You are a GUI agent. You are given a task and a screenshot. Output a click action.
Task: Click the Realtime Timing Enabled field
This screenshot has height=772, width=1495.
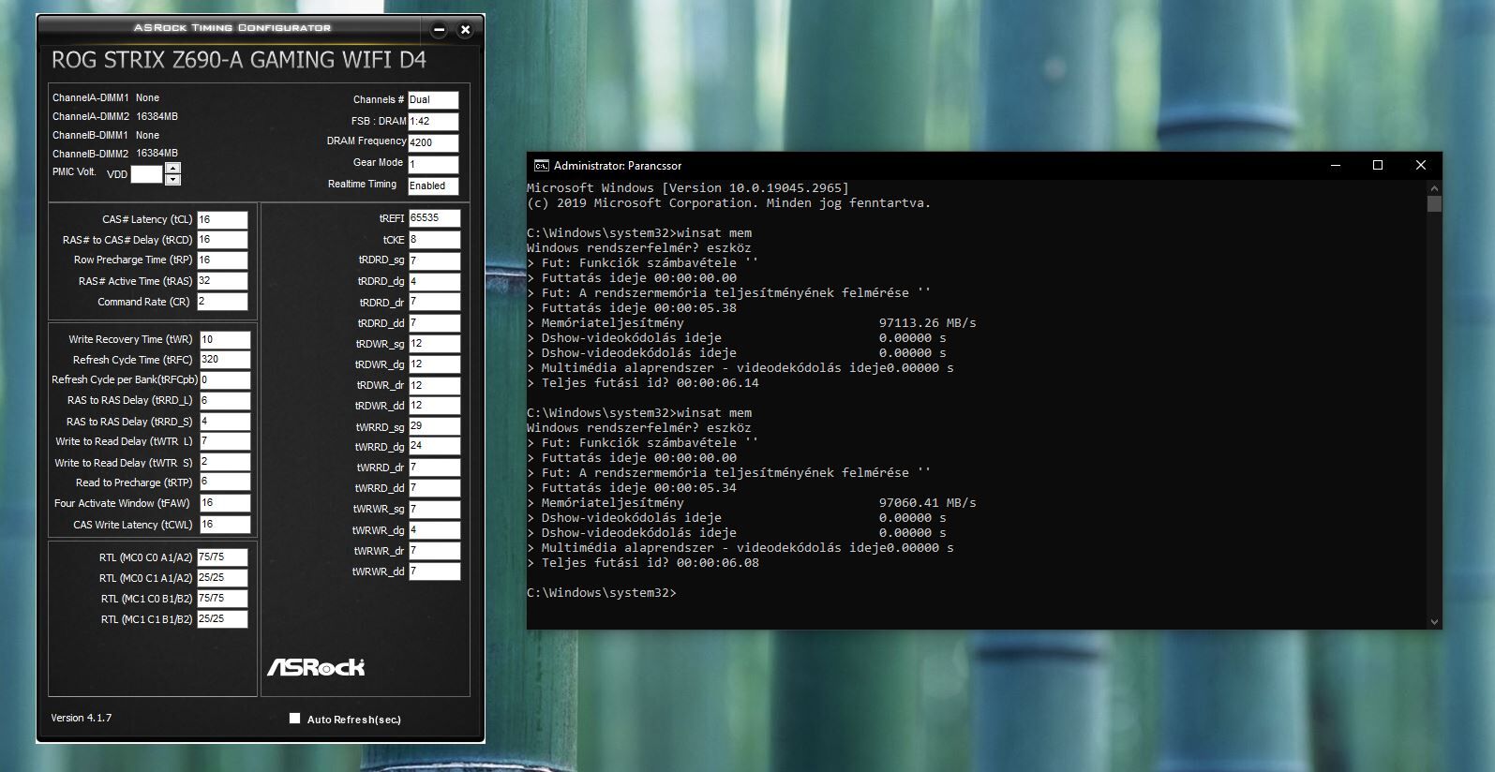[433, 186]
